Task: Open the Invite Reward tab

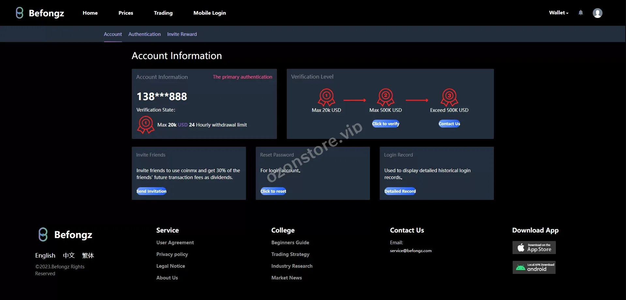Action: (x=182, y=34)
